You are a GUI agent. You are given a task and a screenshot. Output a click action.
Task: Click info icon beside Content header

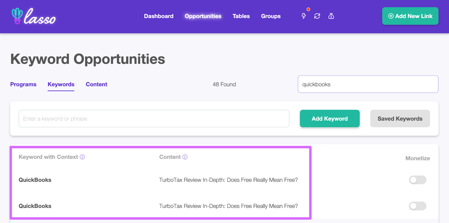pyautogui.click(x=185, y=157)
